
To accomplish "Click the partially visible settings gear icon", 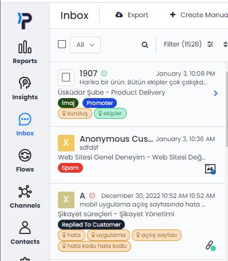I will (x=25, y=259).
